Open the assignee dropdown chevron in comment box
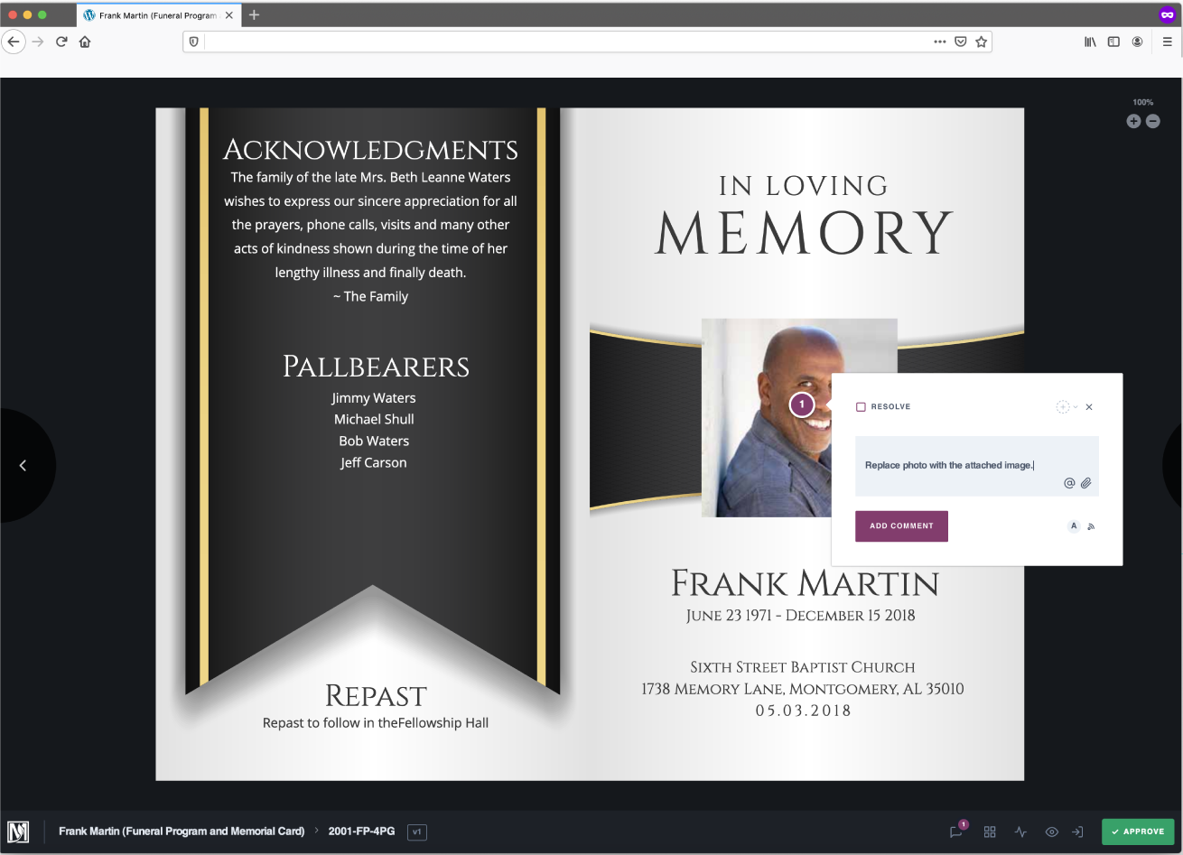This screenshot has height=855, width=1183. point(1076,407)
